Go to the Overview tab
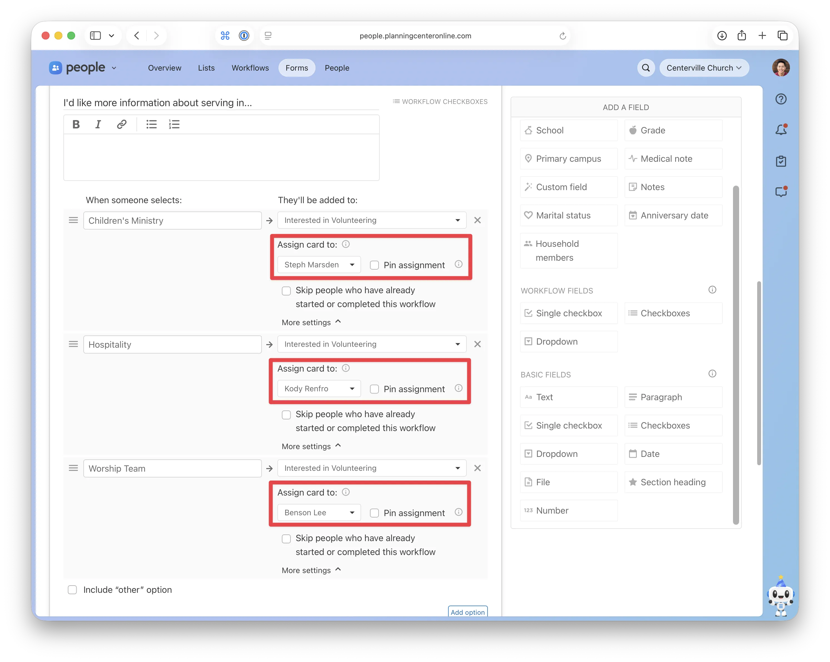This screenshot has height=662, width=830. [164, 68]
